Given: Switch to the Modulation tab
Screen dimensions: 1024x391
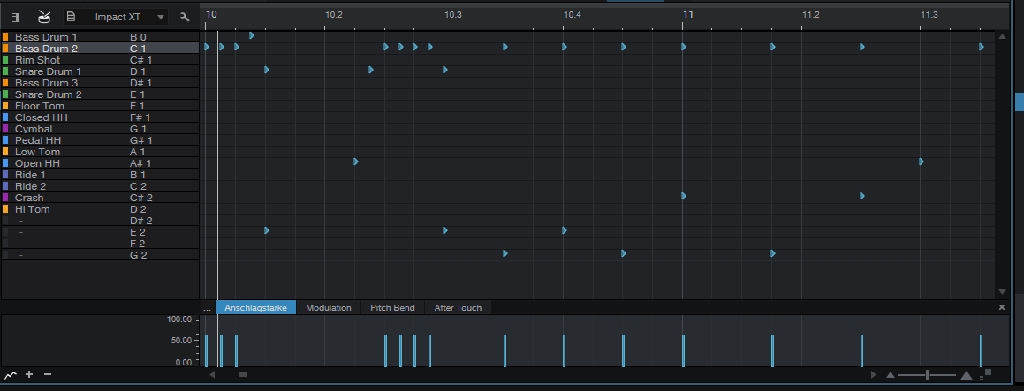Looking at the screenshot, I should click(x=329, y=307).
